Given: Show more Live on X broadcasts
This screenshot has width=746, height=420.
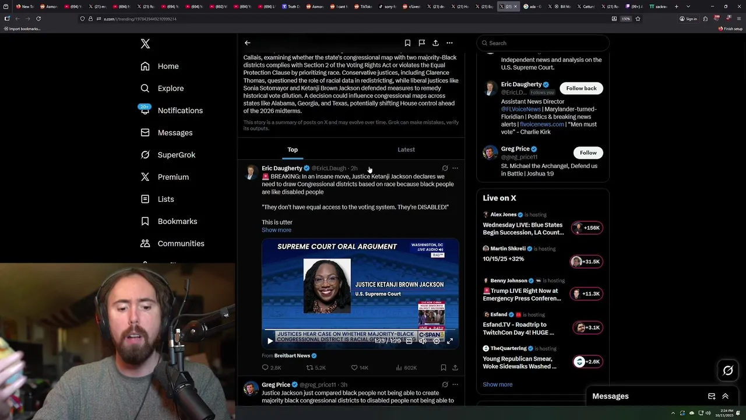Looking at the screenshot, I should pyautogui.click(x=498, y=385).
